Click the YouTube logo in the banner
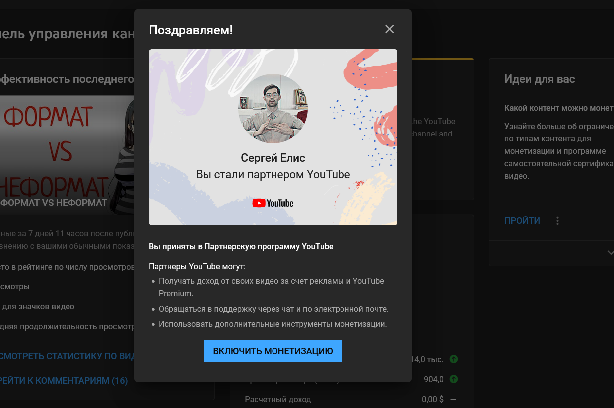This screenshot has width=614, height=408. 273,203
